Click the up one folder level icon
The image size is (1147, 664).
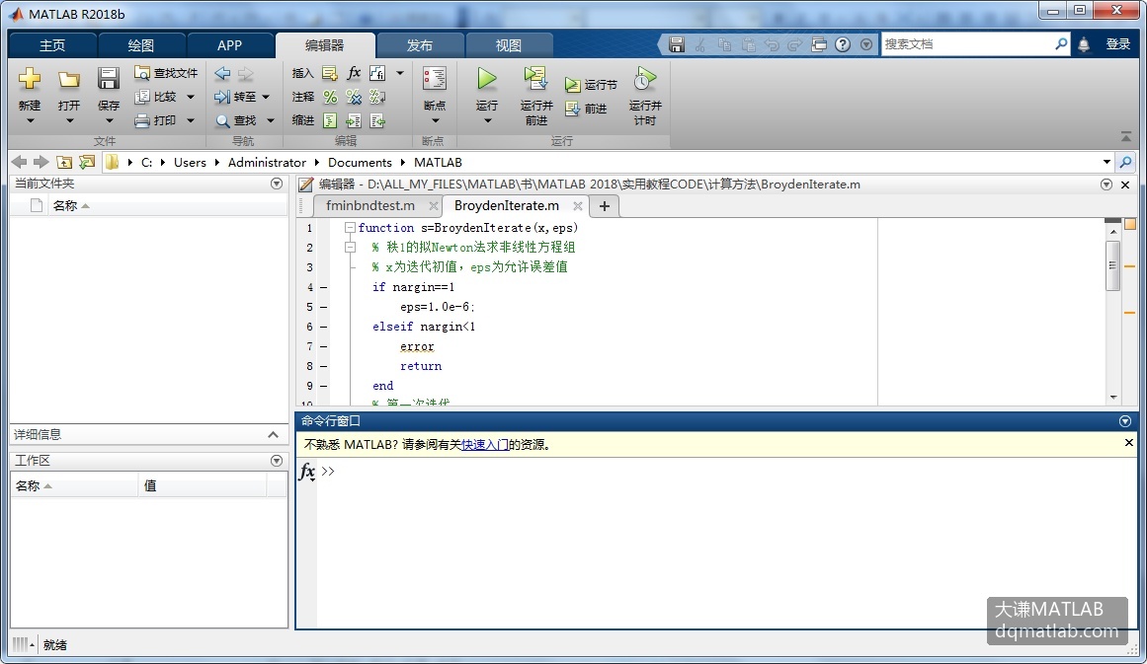(x=64, y=162)
